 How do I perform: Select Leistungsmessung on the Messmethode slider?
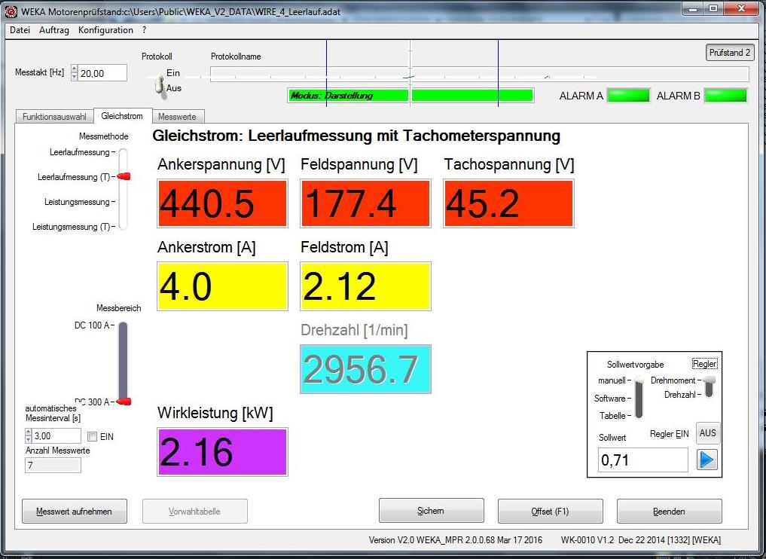point(123,202)
